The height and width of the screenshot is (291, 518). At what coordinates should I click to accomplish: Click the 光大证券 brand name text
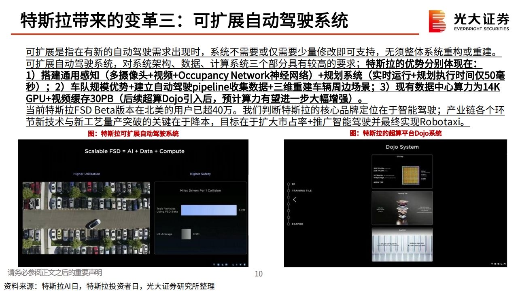tap(481, 18)
